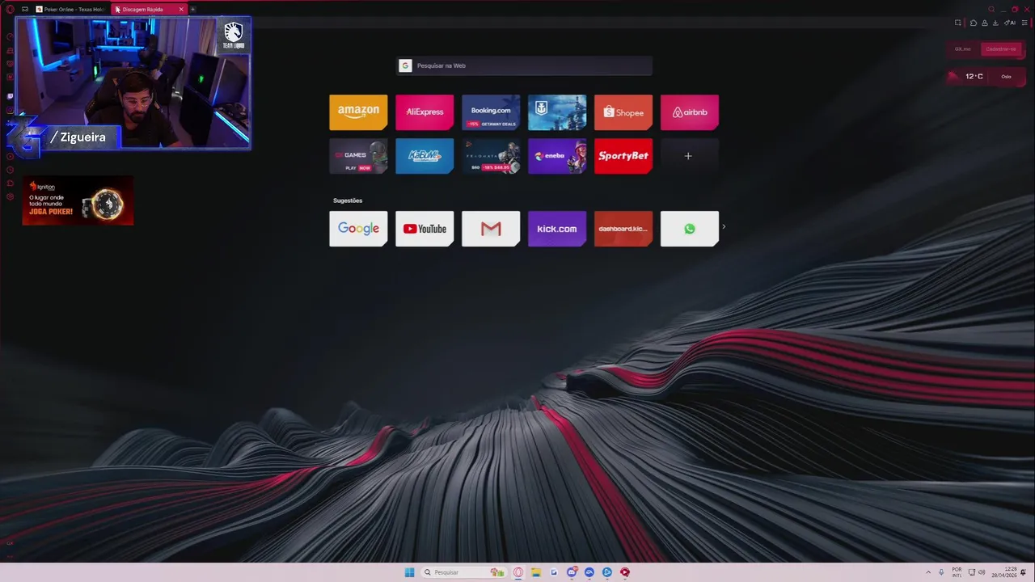
Task: Open the workspaces icon beside tabs
Action: point(25,9)
